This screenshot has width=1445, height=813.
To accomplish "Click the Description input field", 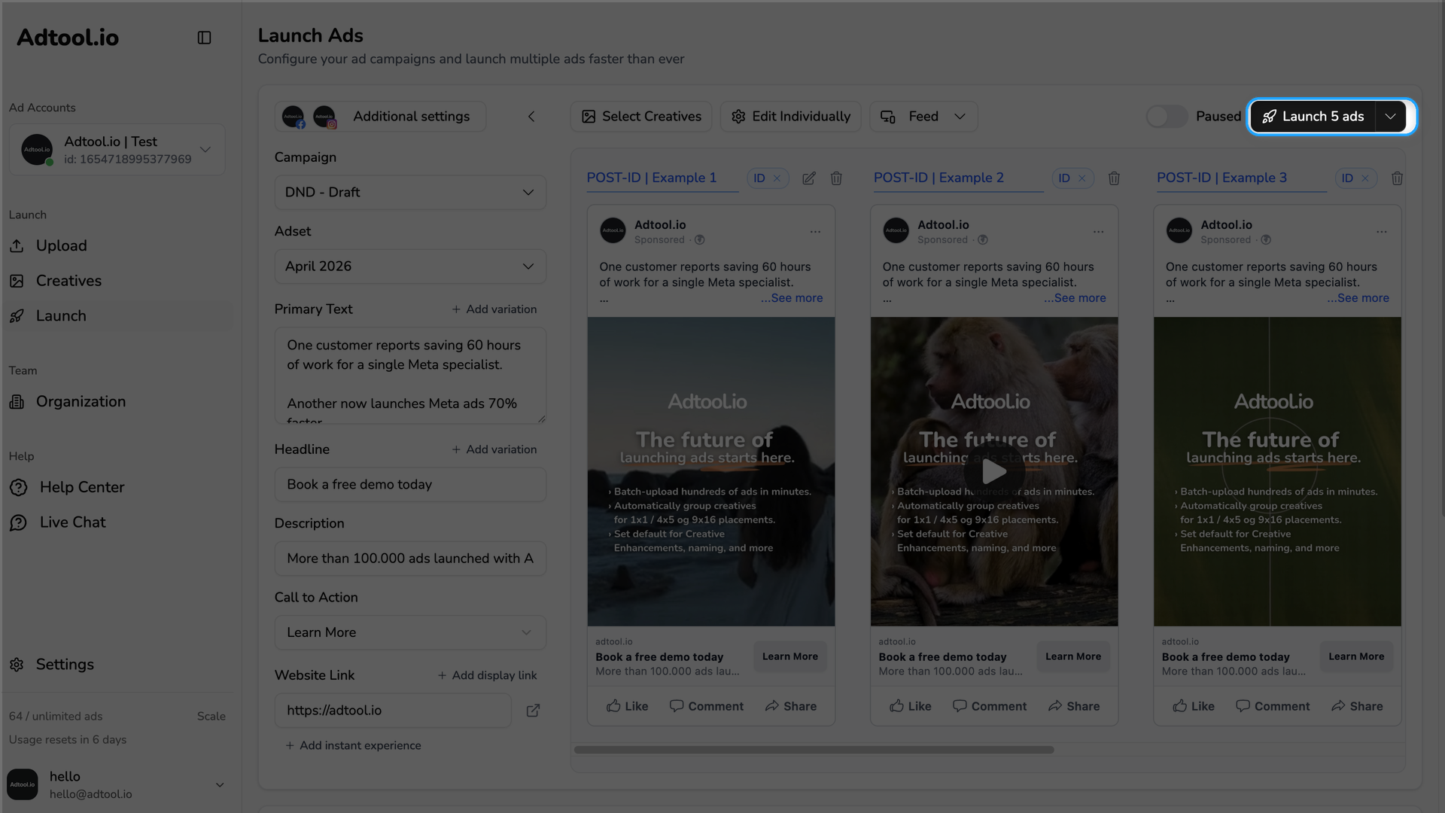I will 410,559.
